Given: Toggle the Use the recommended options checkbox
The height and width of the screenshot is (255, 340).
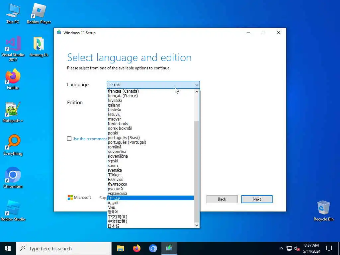Looking at the screenshot, I should pos(69,138).
